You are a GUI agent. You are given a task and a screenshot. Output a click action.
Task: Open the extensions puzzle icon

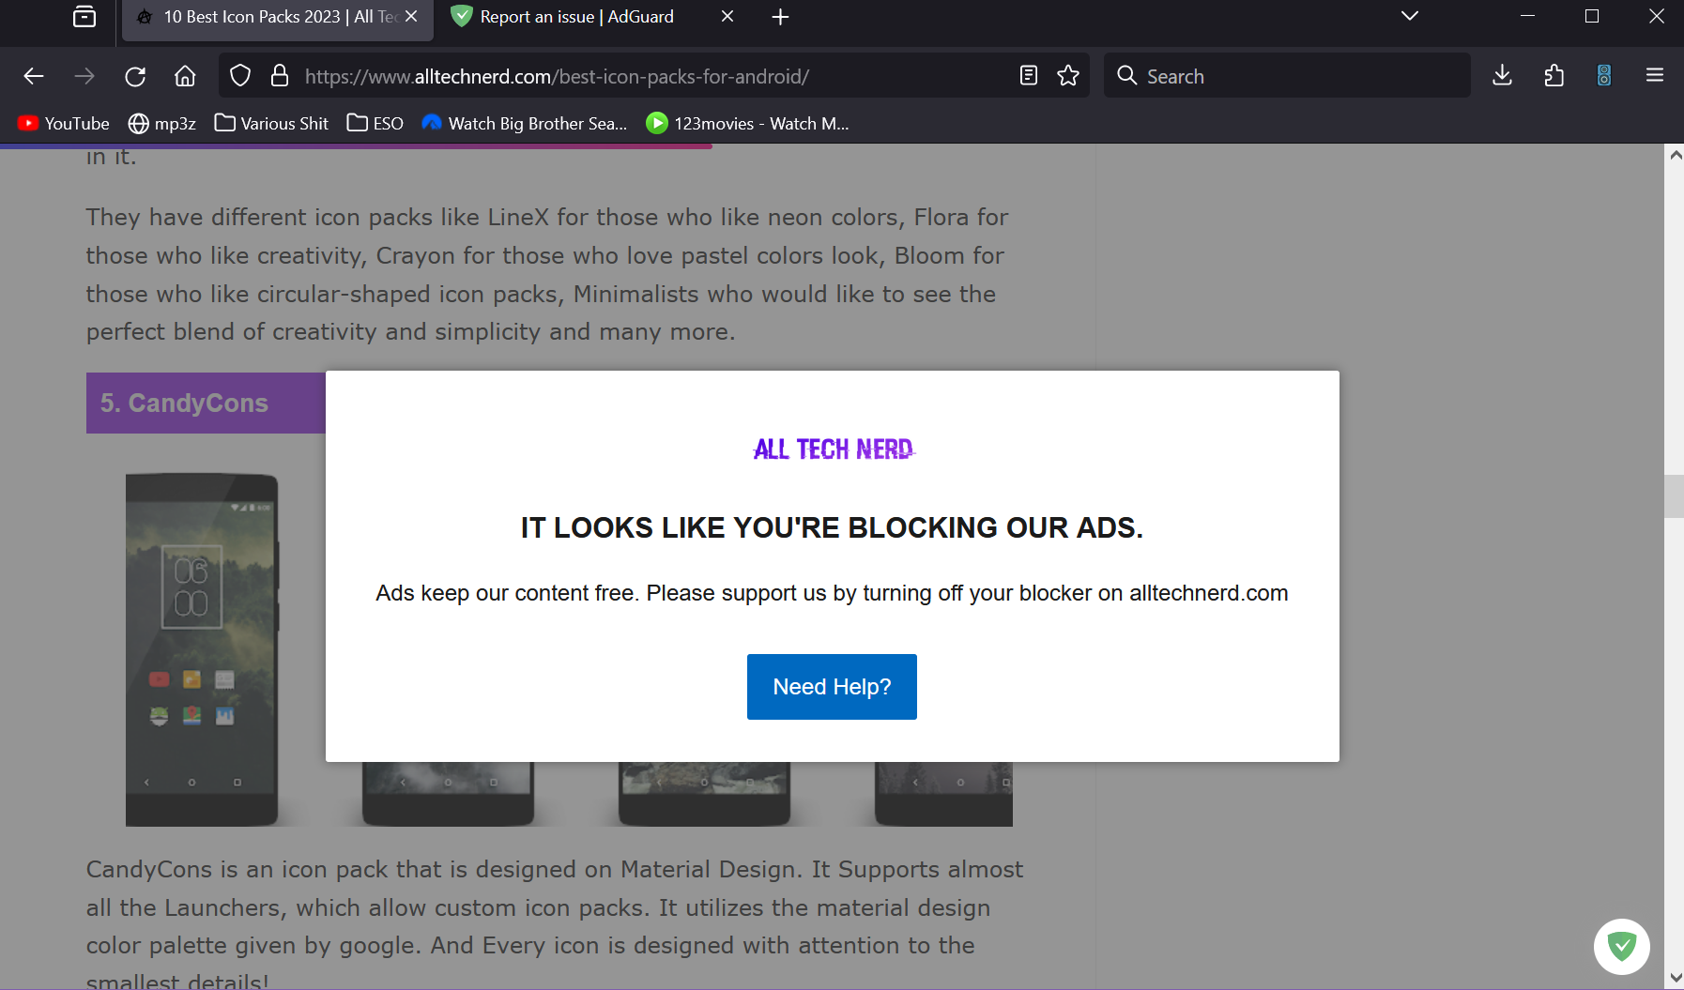pos(1554,76)
